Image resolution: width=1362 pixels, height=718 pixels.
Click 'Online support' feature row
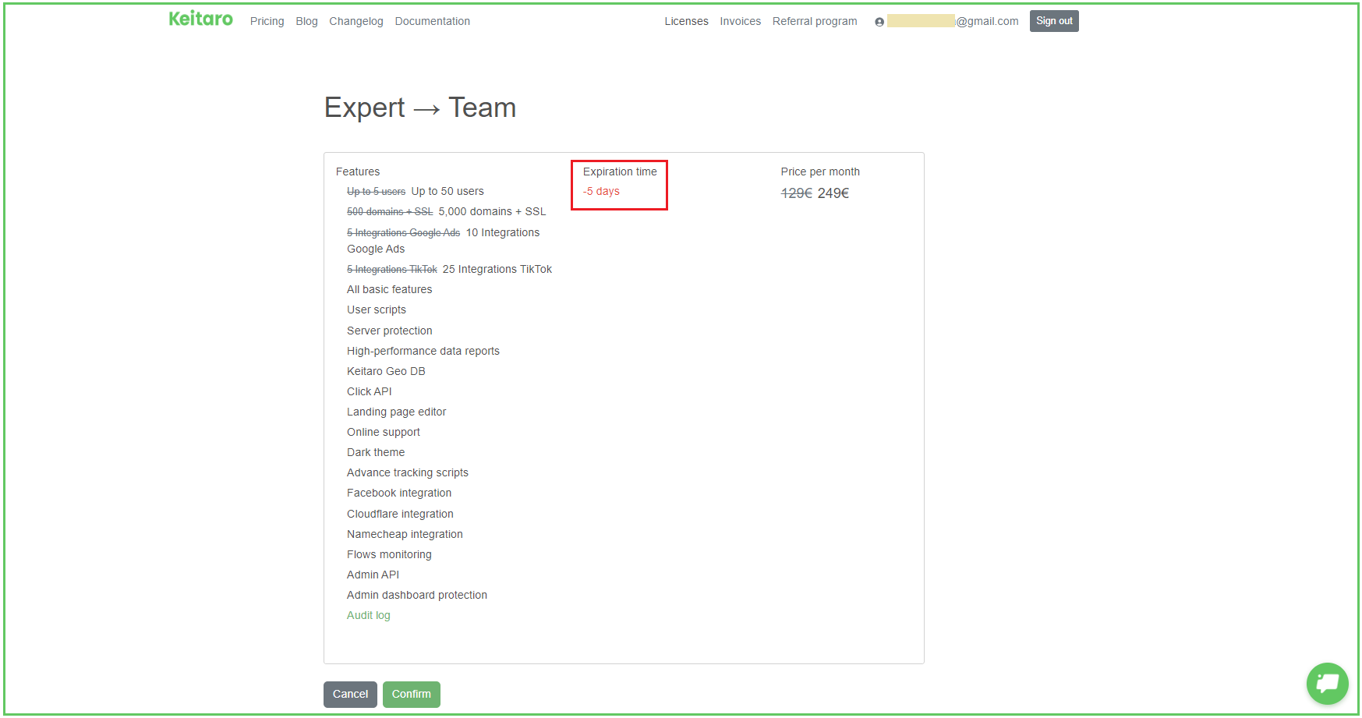tap(383, 432)
